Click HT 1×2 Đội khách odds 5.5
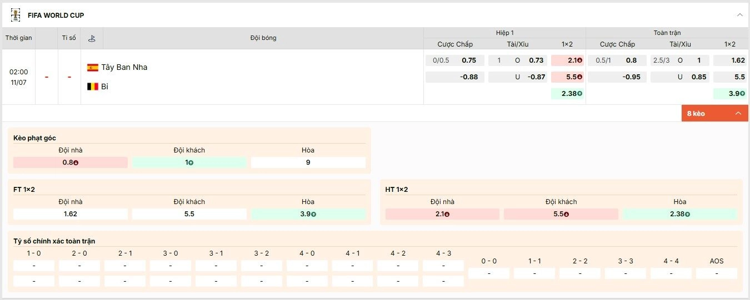The image size is (750, 300). 561,214
